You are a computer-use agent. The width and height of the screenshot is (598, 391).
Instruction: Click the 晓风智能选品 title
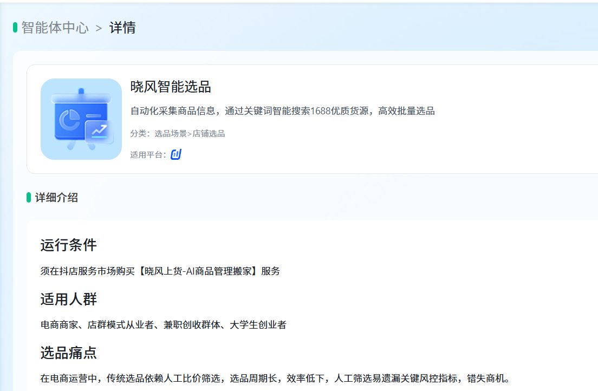[171, 87]
